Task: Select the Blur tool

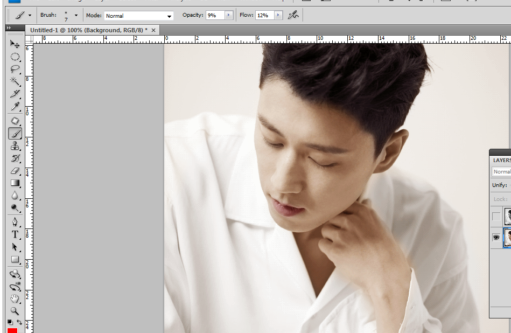Action: (x=15, y=196)
